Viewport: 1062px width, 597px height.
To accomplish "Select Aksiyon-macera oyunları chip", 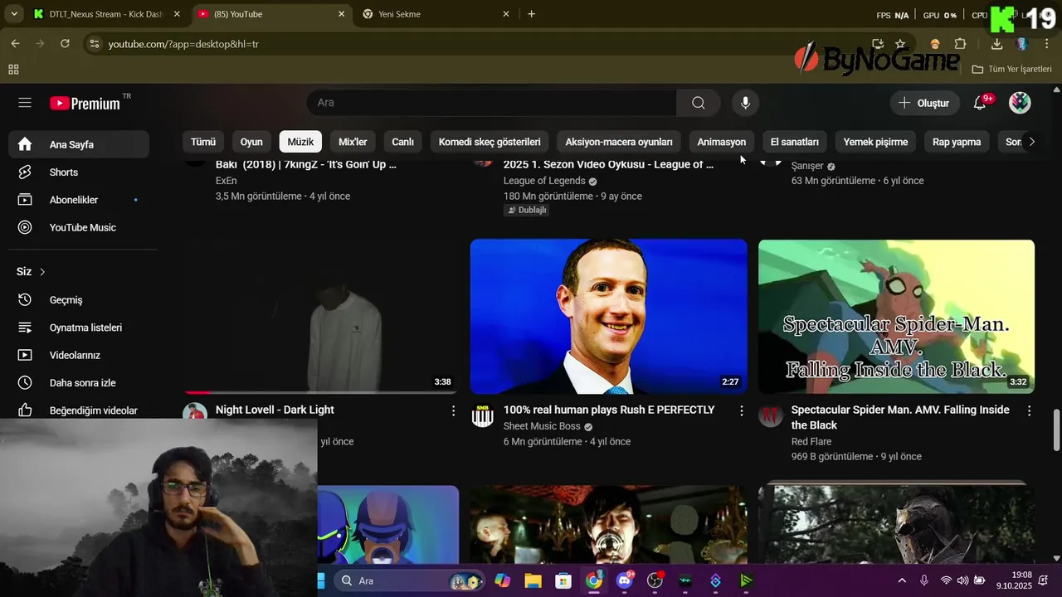I will (619, 142).
